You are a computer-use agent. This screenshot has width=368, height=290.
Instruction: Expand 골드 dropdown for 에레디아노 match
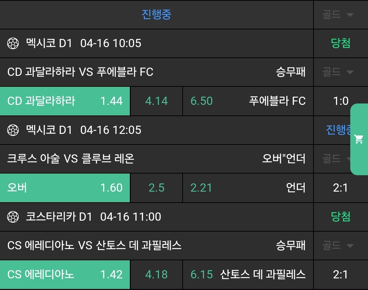[x=338, y=245]
